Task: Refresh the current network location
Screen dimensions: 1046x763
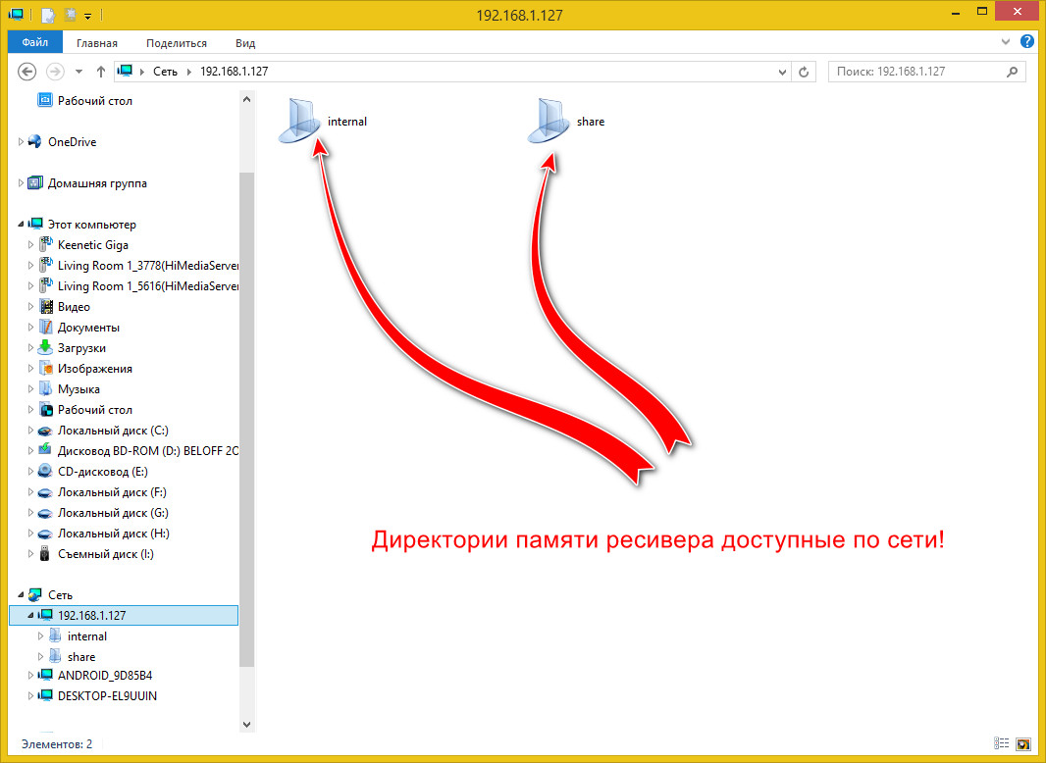Action: coord(804,72)
